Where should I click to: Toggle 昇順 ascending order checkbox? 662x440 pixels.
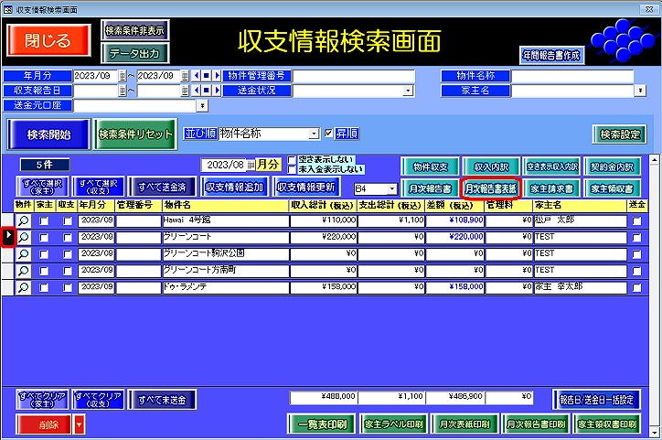[x=329, y=134]
